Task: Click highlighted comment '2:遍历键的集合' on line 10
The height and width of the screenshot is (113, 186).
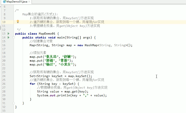Action: pyautogui.click(x=41, y=22)
